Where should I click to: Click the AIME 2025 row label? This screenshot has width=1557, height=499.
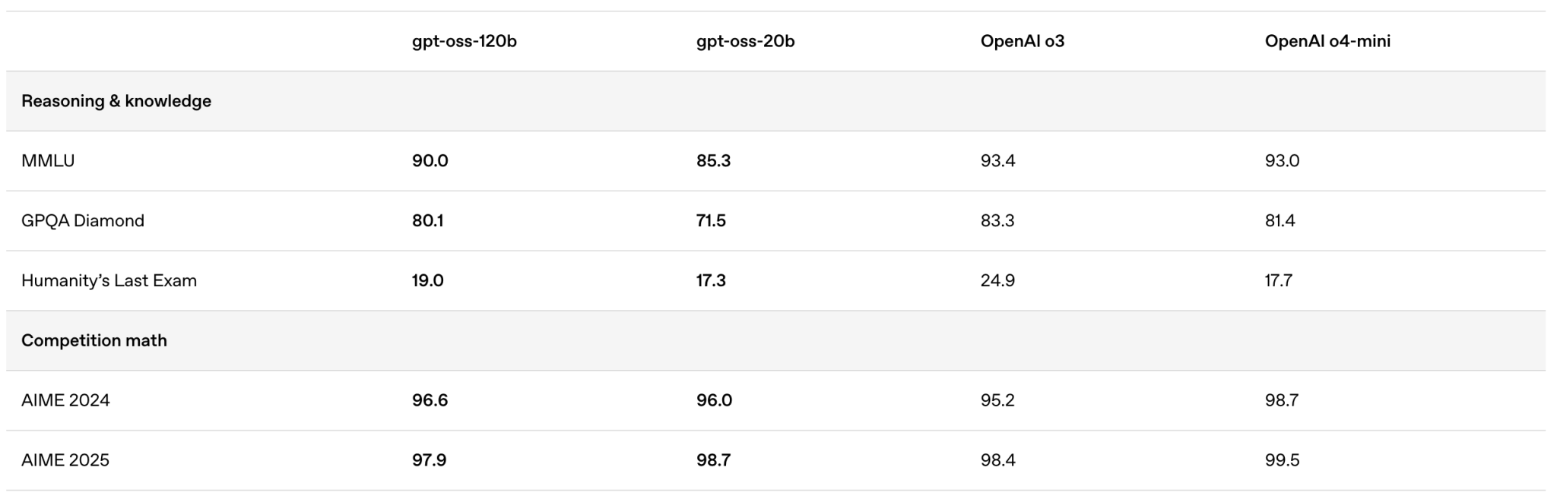(x=65, y=460)
